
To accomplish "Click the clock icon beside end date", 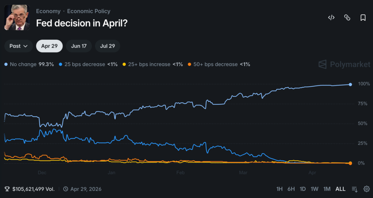I will point(66,189).
